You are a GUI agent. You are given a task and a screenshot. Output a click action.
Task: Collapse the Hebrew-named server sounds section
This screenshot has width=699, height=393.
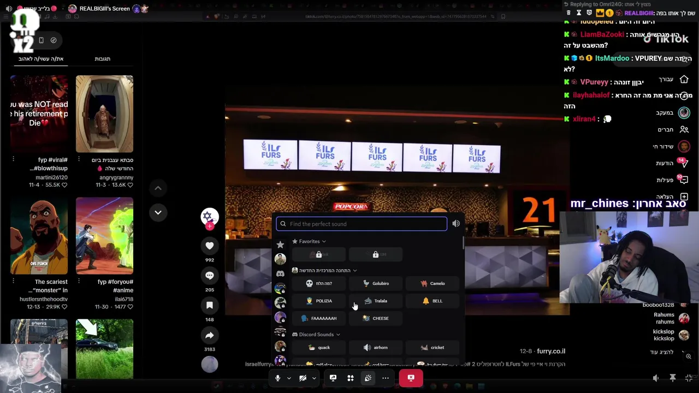click(x=324, y=271)
